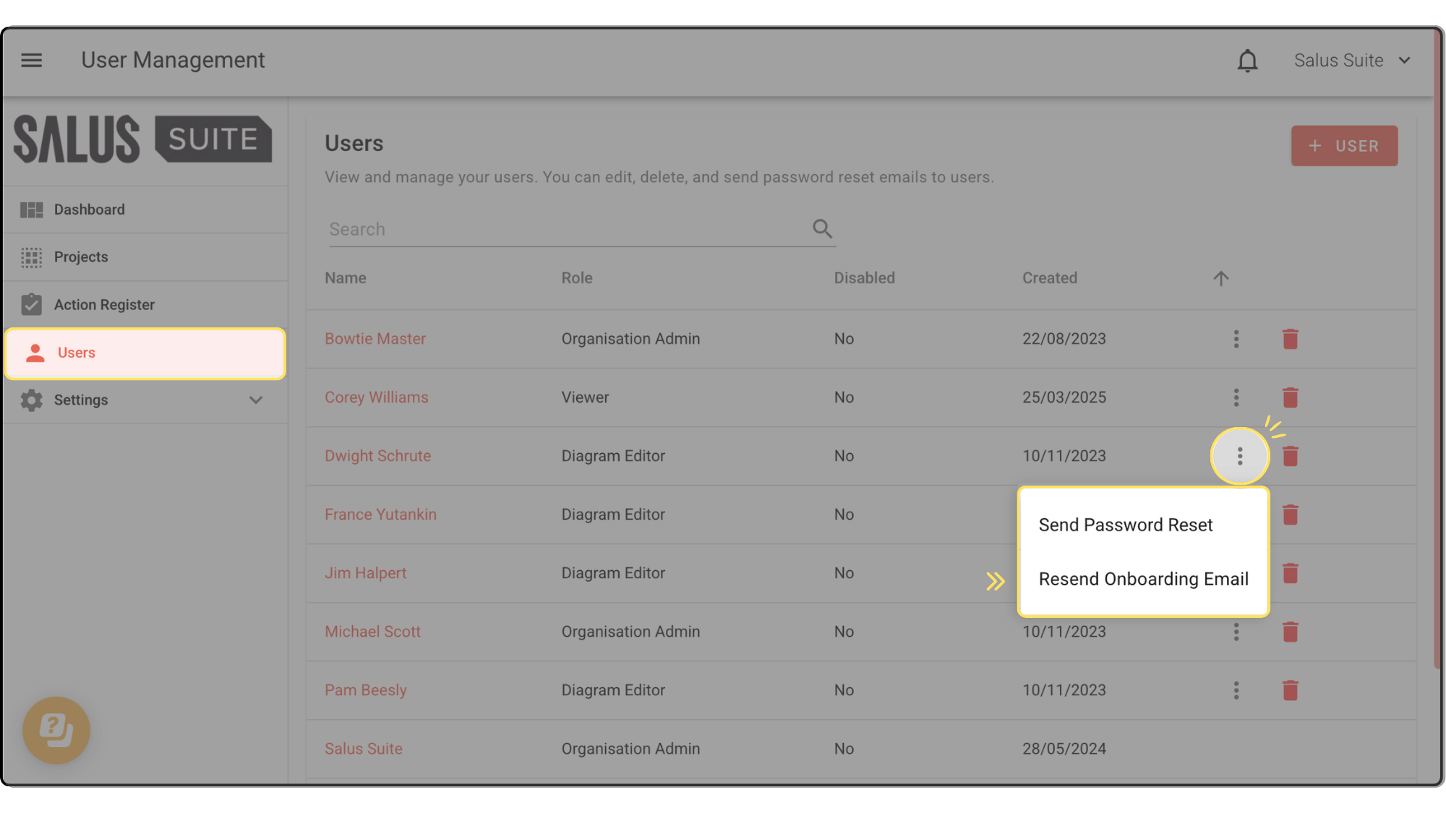Click the Search users input field
This screenshot has height=813, width=1446.
coord(564,229)
